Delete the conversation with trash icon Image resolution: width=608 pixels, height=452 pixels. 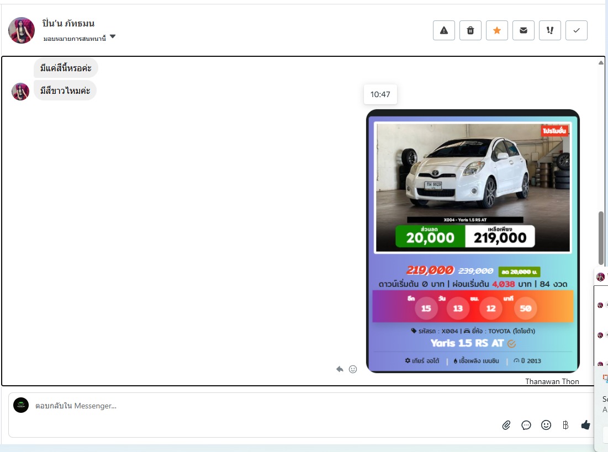(x=470, y=30)
